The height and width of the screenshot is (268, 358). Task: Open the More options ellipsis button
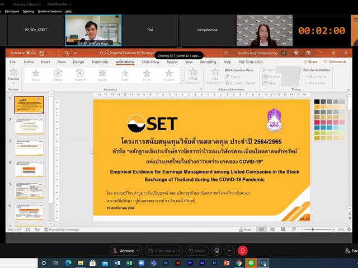click(230, 251)
